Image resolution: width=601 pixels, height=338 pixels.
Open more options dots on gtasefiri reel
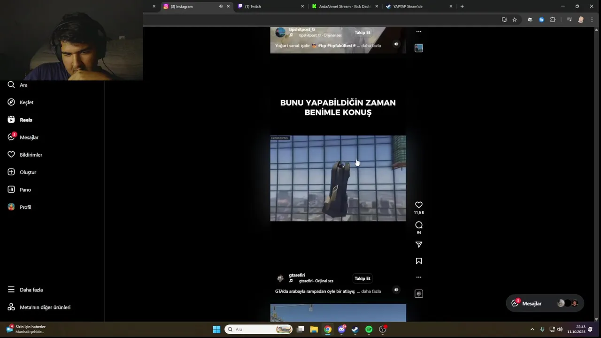(419, 277)
